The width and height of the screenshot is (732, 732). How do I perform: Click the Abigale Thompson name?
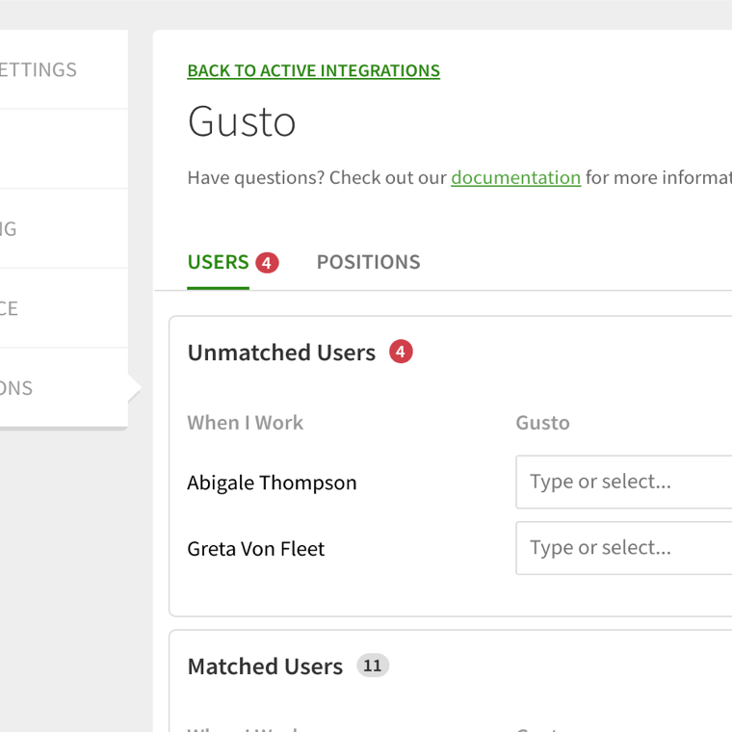tap(272, 483)
